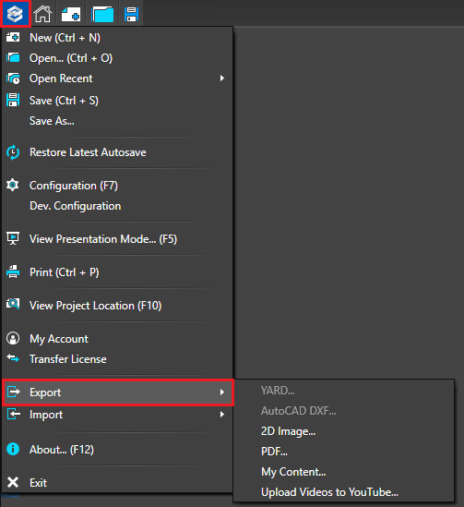464x507 pixels.
Task: Open the application logo menu button
Action: 15,14
